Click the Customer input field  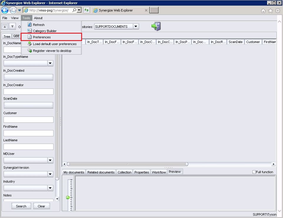29,119
